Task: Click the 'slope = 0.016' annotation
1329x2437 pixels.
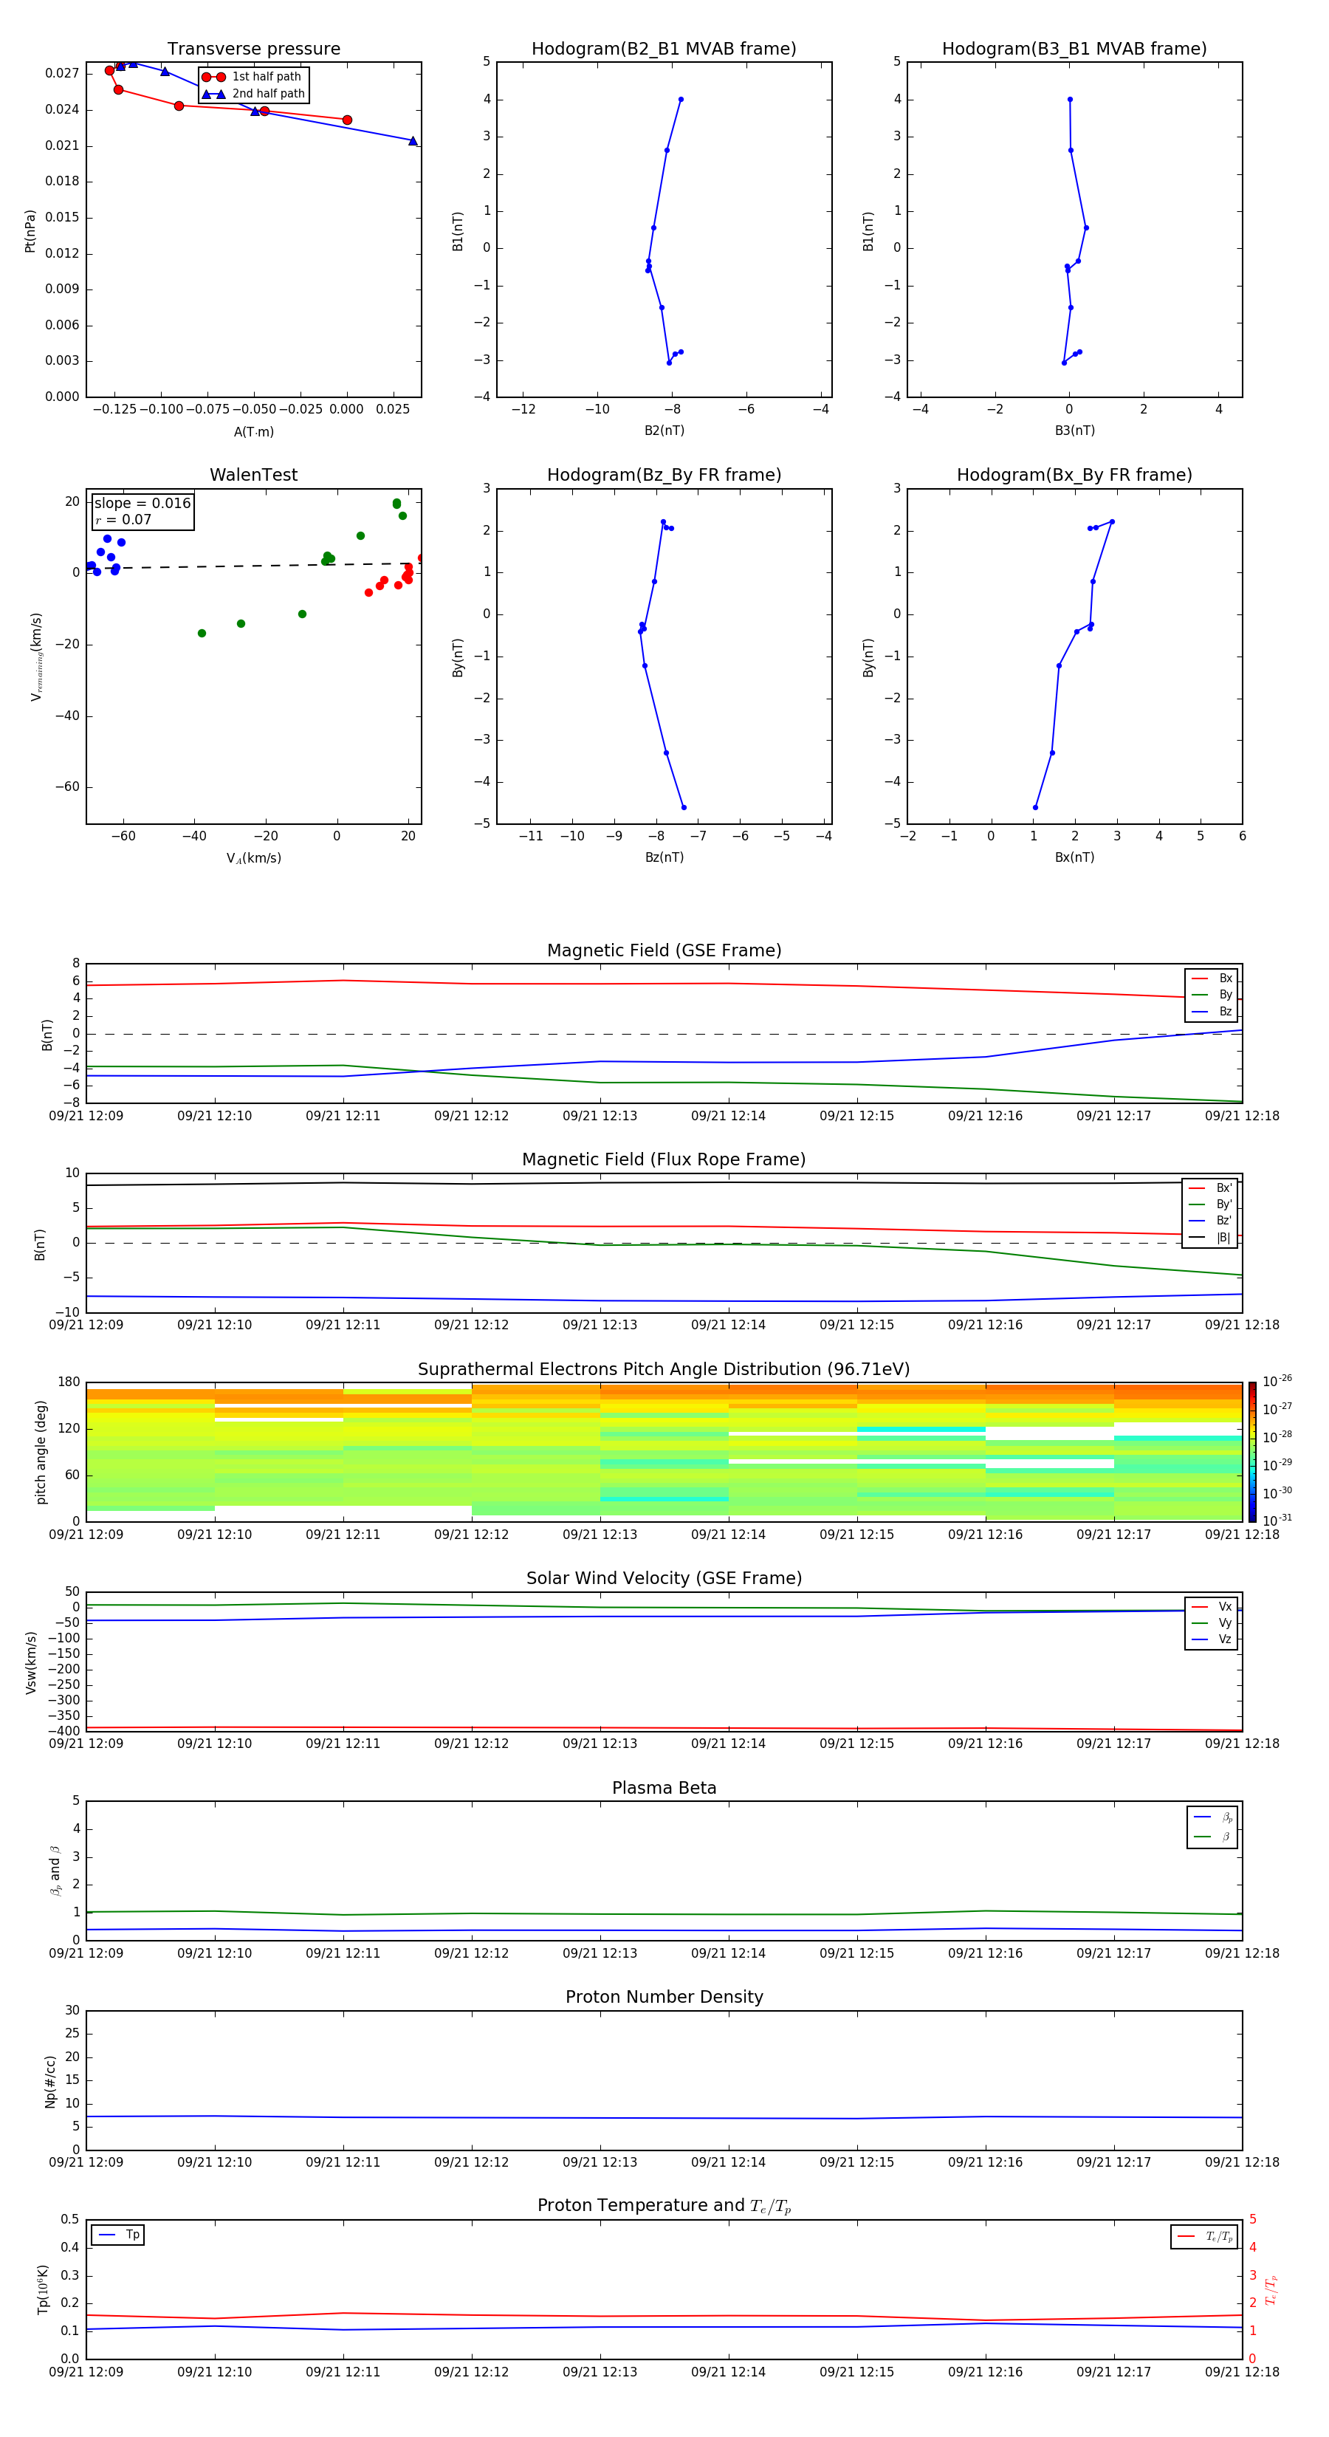Action: pyautogui.click(x=142, y=504)
